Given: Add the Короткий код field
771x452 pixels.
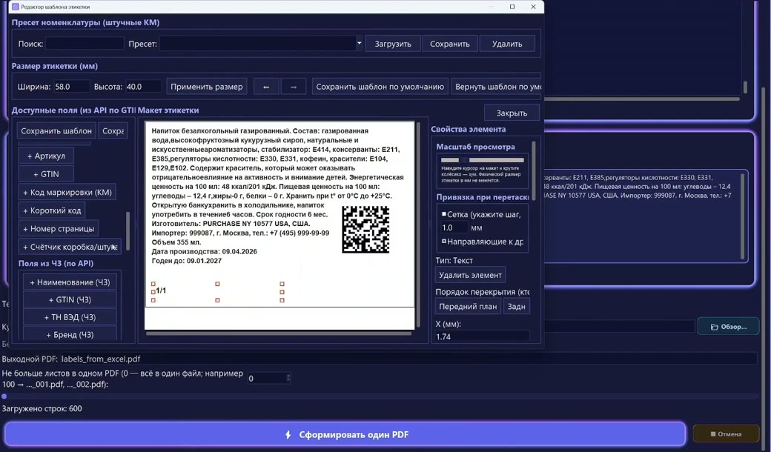Looking at the screenshot, I should tap(52, 210).
